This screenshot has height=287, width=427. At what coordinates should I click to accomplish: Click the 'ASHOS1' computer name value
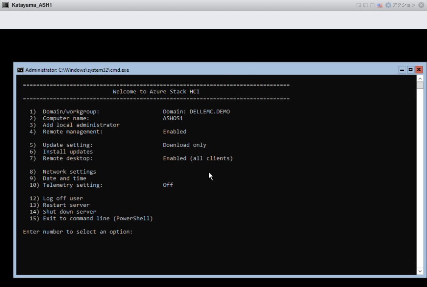click(173, 118)
